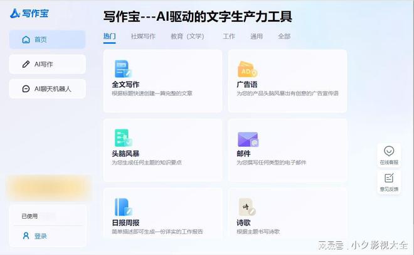The image size is (414, 255).
Task: Switch to the 热门 tab
Action: pyautogui.click(x=109, y=36)
